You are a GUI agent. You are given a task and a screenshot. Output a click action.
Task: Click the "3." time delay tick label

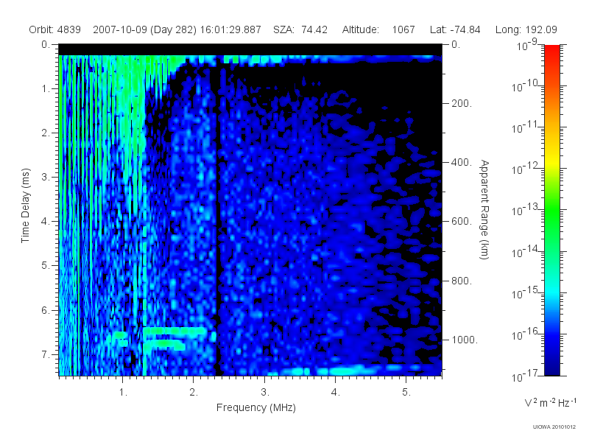point(46,177)
